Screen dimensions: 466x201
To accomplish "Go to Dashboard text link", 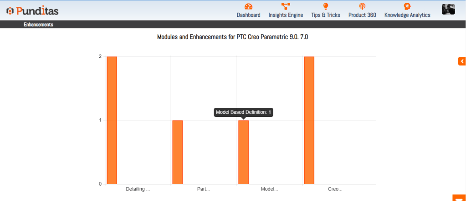I will 248,15.
